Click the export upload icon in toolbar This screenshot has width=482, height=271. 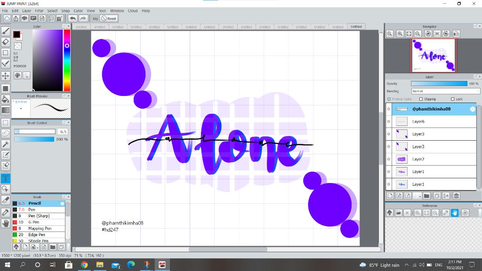tap(16, 18)
